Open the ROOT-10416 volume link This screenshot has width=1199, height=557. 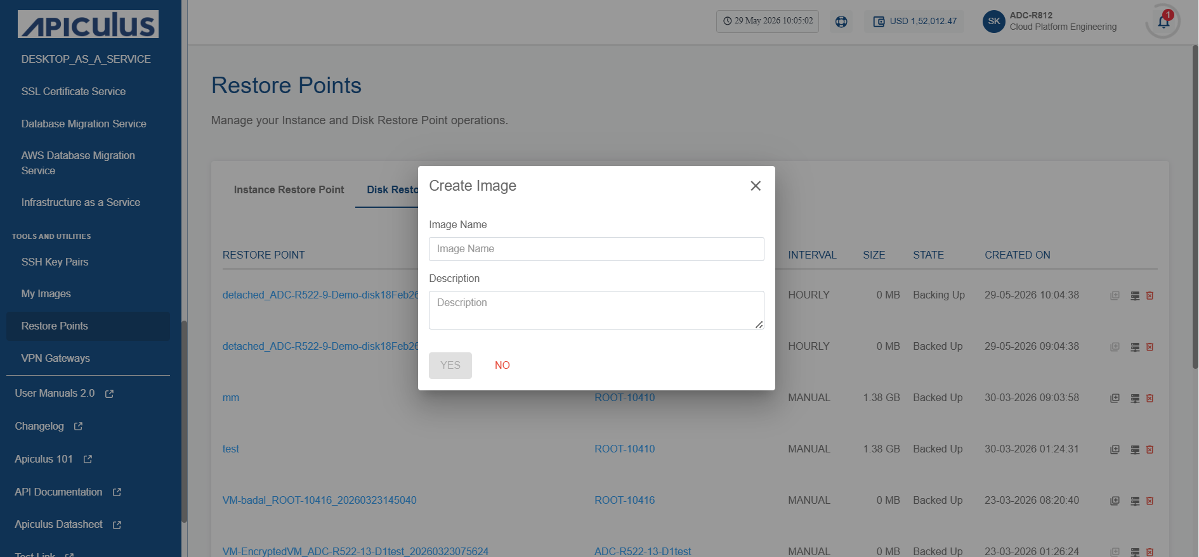624,501
